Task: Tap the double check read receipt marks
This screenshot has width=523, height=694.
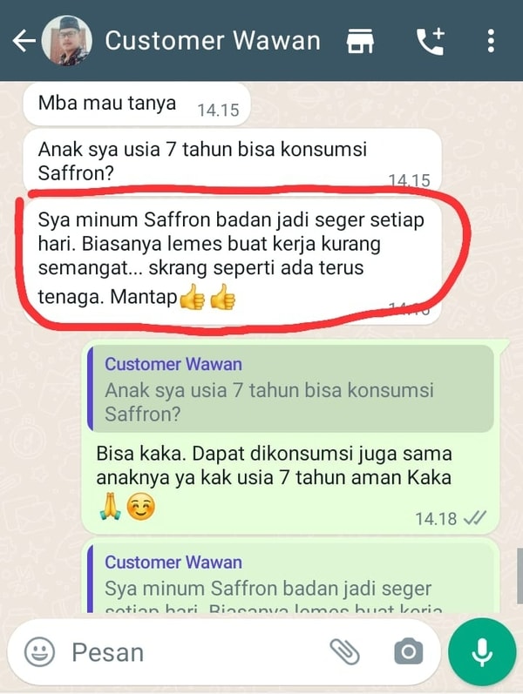Action: pos(475,517)
